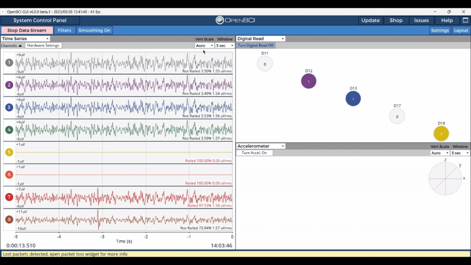Open the Shop link in top bar
471x265 pixels.
[x=396, y=21]
